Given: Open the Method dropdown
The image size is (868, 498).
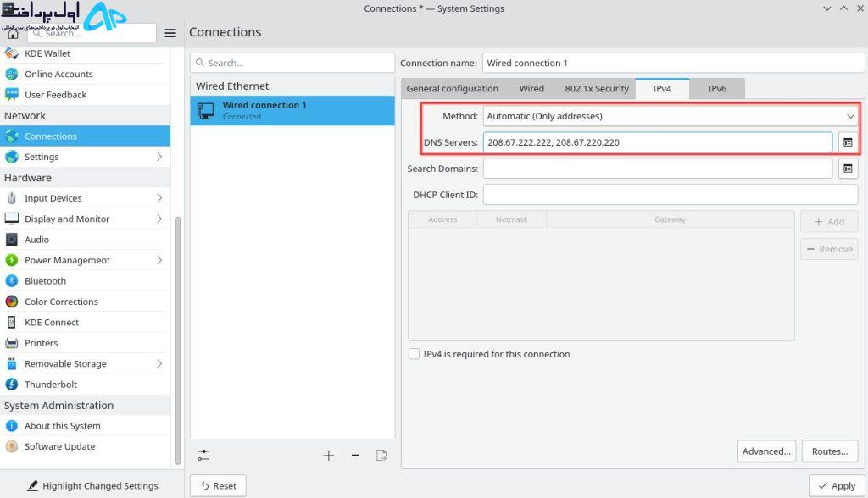Looking at the screenshot, I should [x=670, y=116].
